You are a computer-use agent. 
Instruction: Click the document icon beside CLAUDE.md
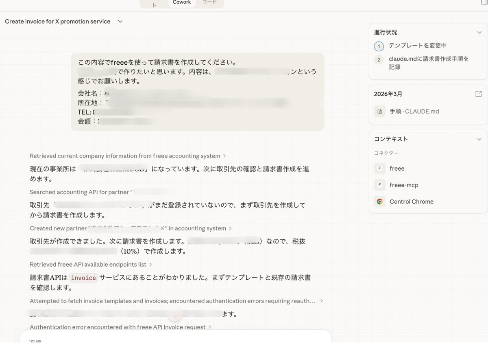[x=379, y=112]
